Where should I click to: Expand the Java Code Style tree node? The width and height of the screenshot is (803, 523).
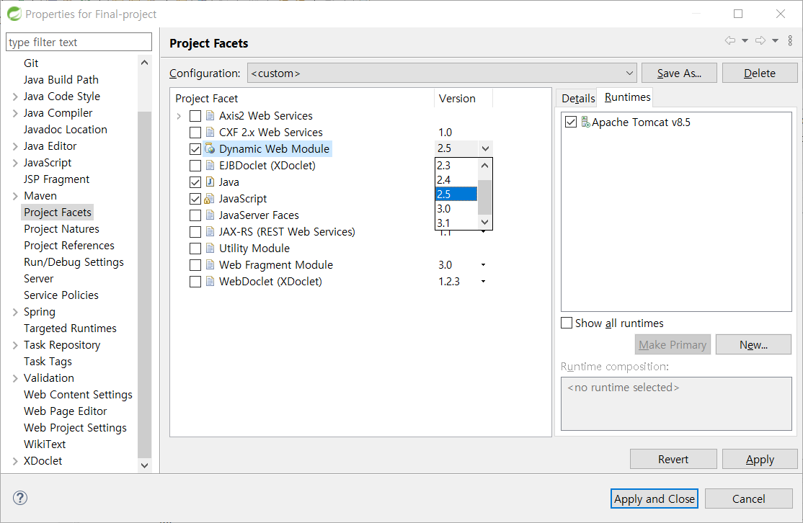[15, 97]
